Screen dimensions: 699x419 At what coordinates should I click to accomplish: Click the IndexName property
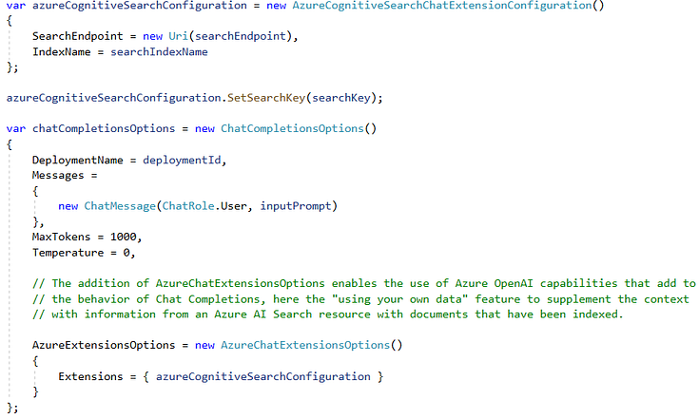pos(62,51)
